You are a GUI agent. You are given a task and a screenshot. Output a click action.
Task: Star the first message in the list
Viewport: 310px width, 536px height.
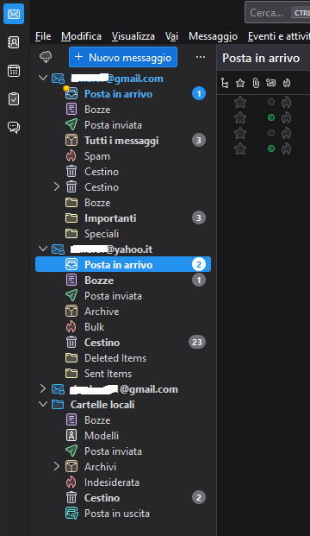click(x=240, y=102)
